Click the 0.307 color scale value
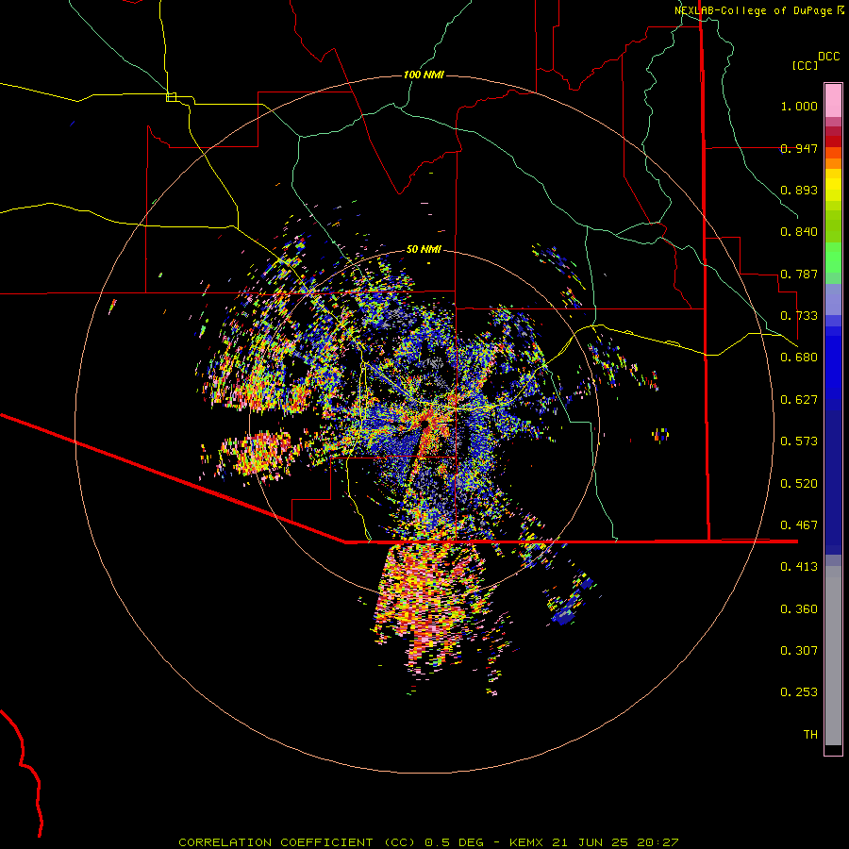This screenshot has width=849, height=849. tap(799, 651)
